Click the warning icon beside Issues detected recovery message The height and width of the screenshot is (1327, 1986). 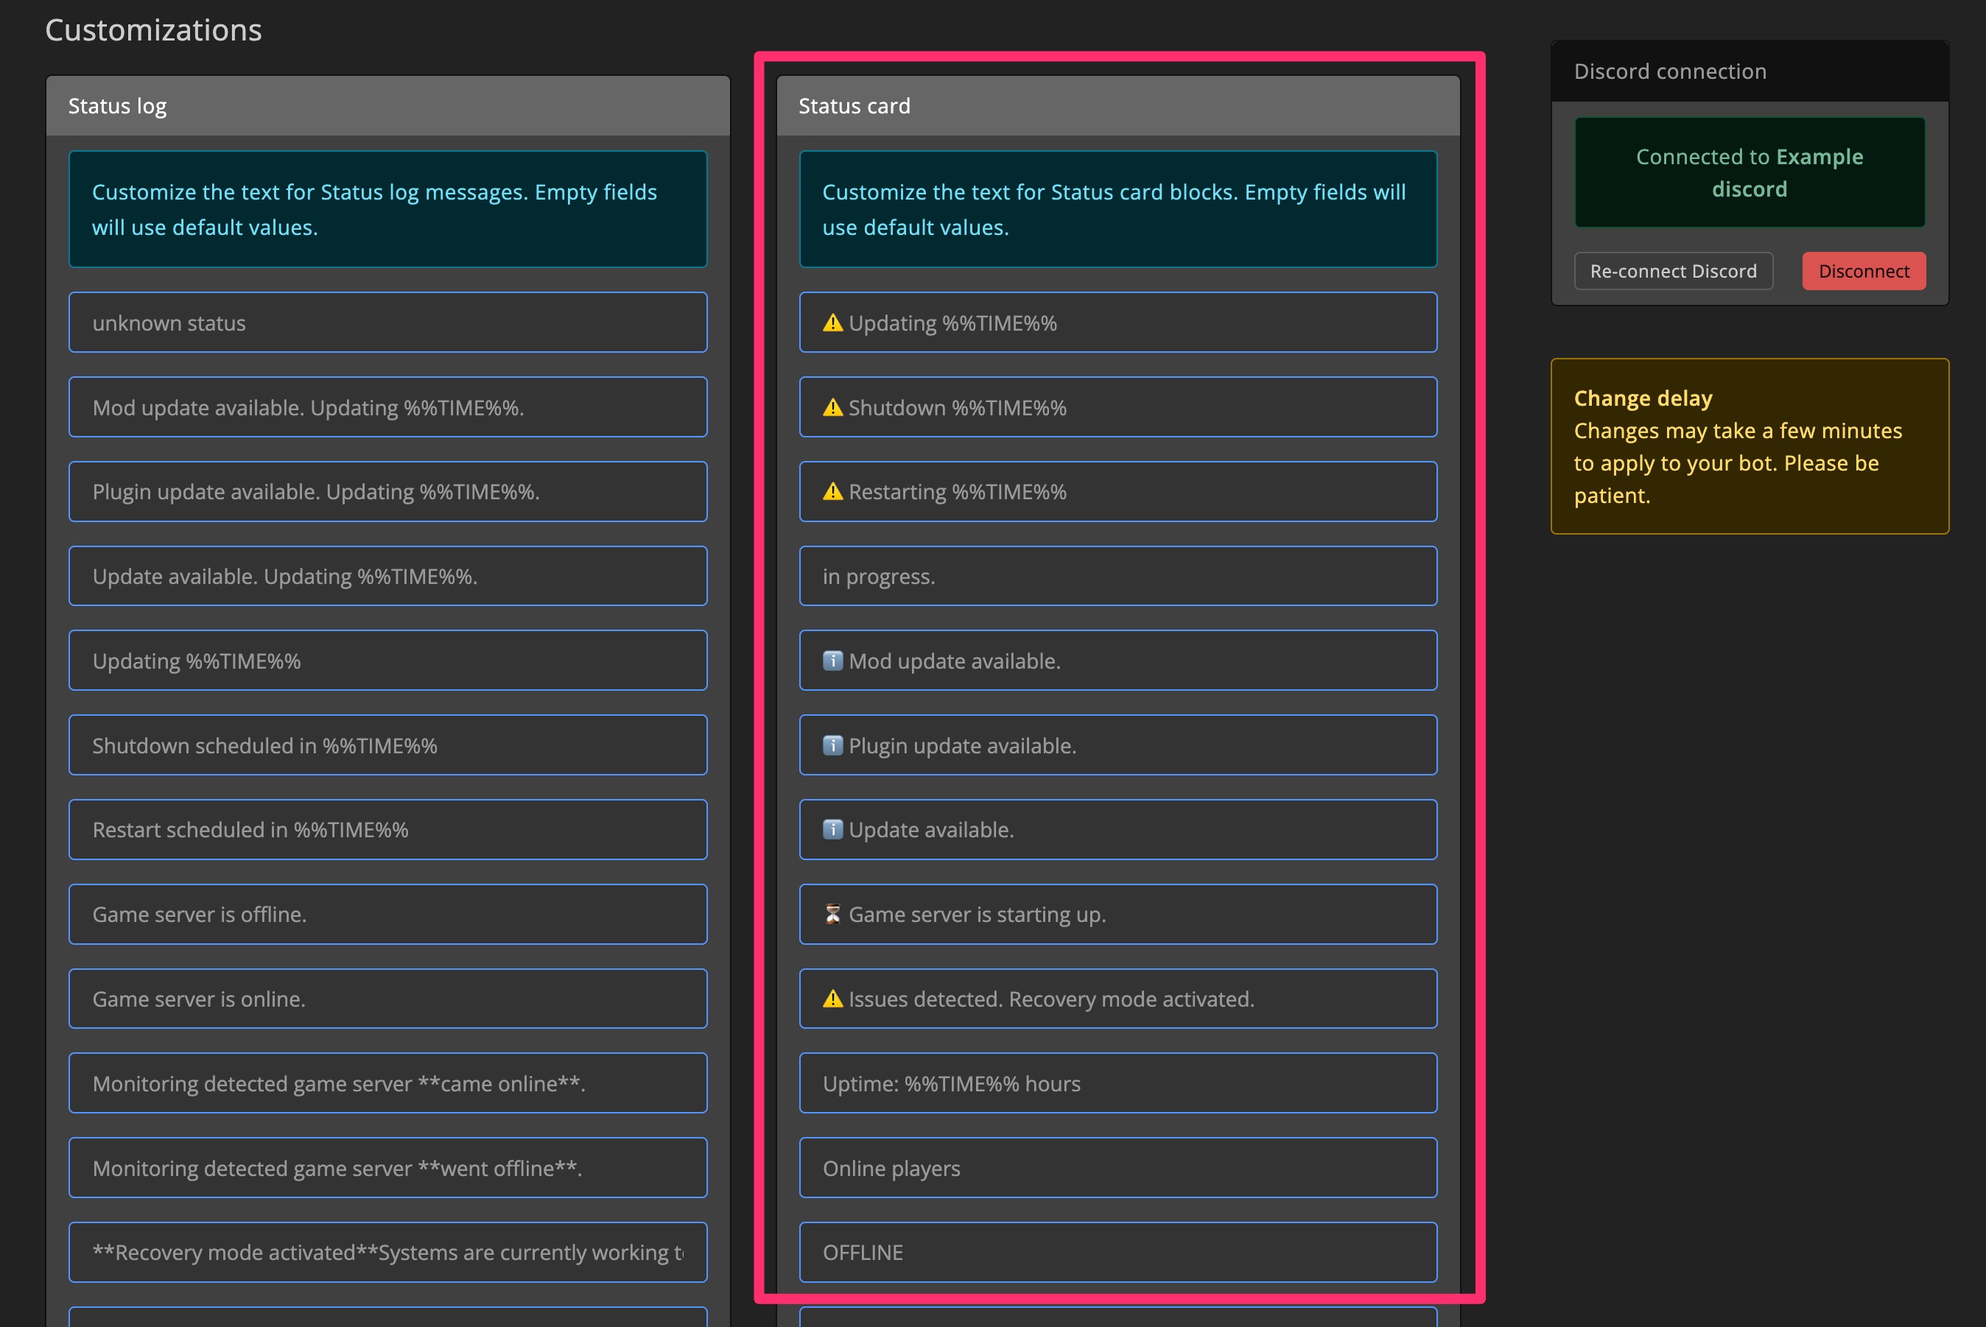(x=832, y=999)
